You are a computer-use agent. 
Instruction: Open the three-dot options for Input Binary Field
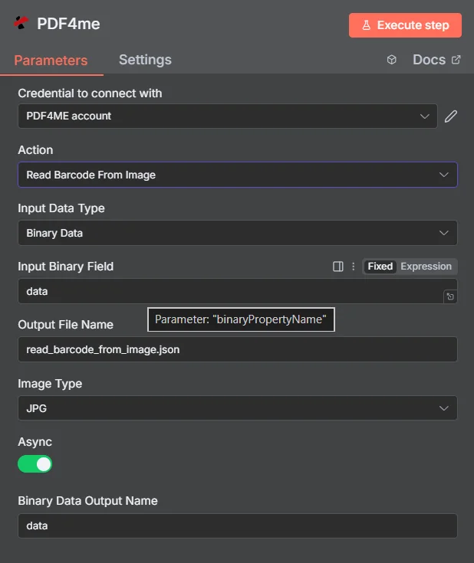[353, 267]
